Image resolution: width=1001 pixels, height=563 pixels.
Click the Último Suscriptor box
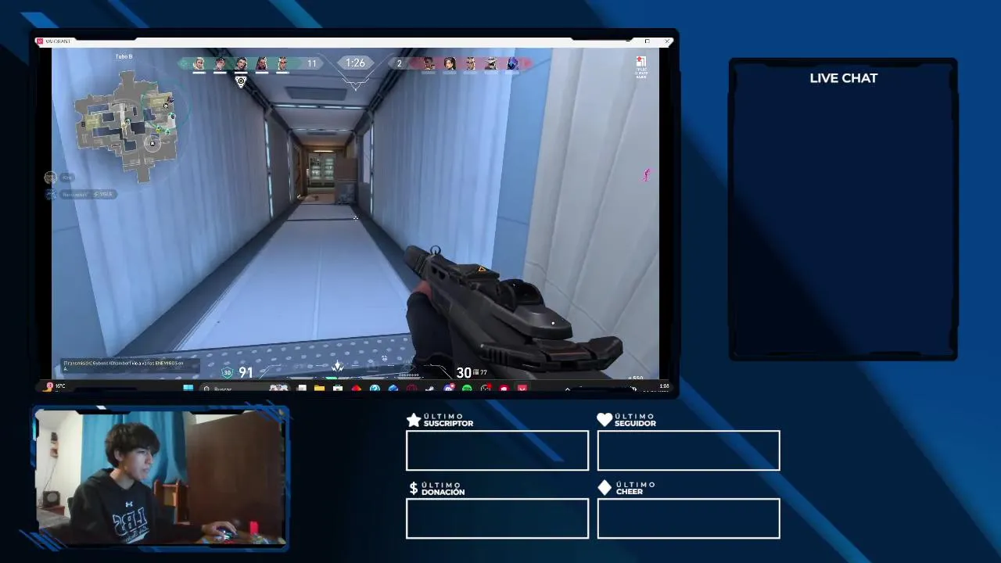point(497,450)
